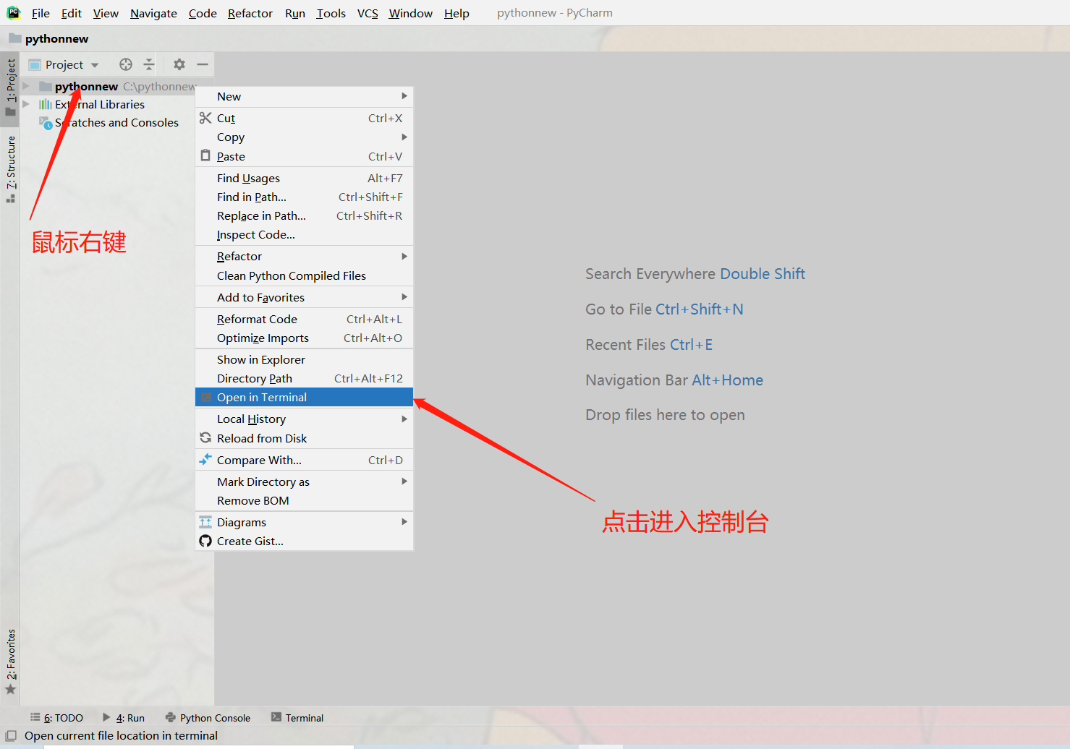The height and width of the screenshot is (749, 1070).
Task: Click the Run play triangle icon
Action: (x=106, y=717)
